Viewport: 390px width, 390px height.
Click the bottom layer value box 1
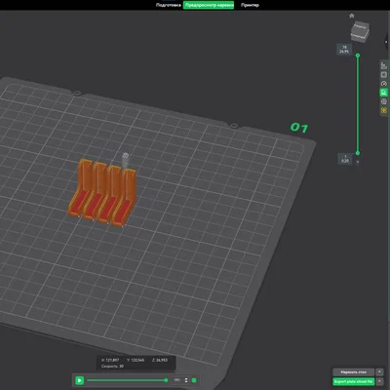pos(345,159)
